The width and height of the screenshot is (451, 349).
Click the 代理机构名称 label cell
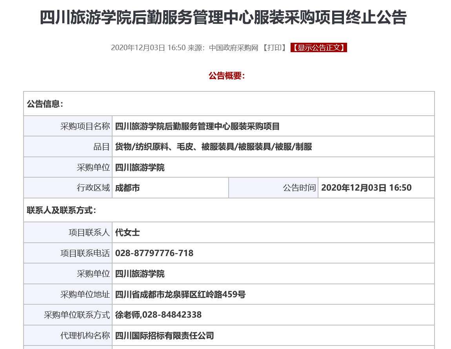[x=68, y=336]
